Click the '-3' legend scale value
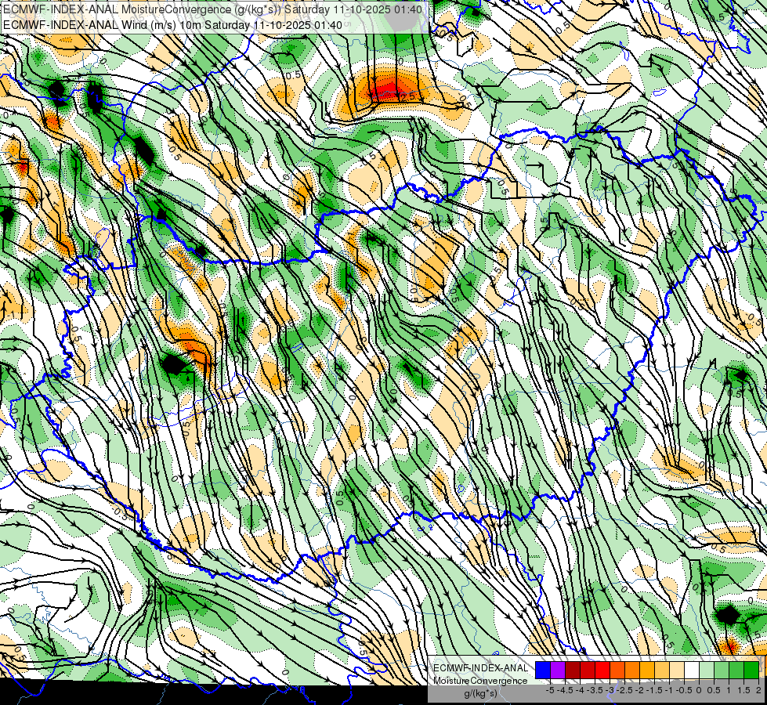 pyautogui.click(x=610, y=690)
